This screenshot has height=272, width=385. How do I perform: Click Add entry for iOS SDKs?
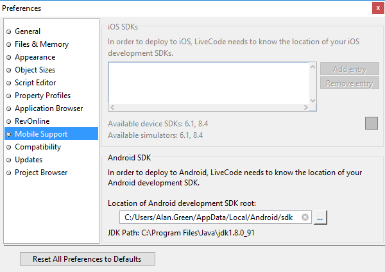click(x=349, y=69)
